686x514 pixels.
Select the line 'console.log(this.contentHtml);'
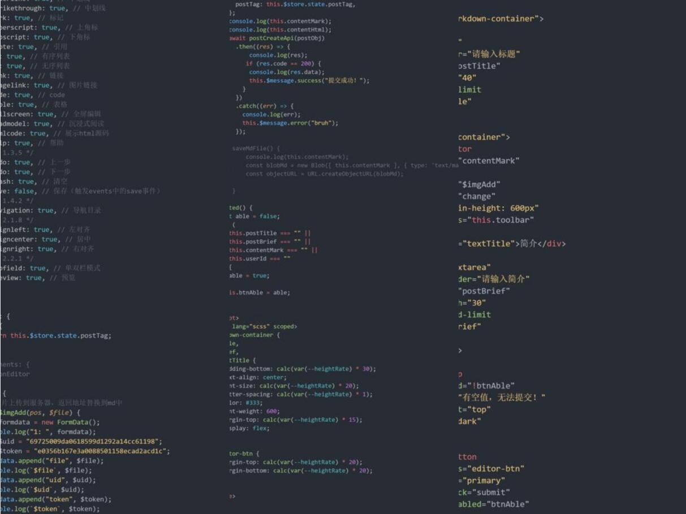tap(281, 29)
